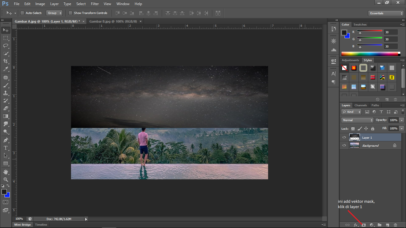Image resolution: width=406 pixels, height=228 pixels.
Task: Open the Timeline tab
Action: 41,225
